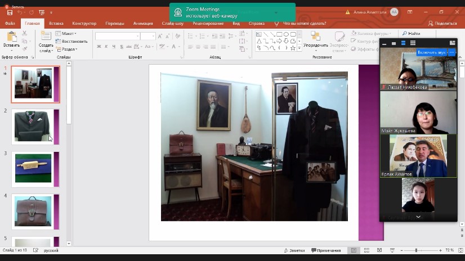Click the Save icon in quick access toolbar
Viewport: 465px width, 261px height.
pos(10,12)
